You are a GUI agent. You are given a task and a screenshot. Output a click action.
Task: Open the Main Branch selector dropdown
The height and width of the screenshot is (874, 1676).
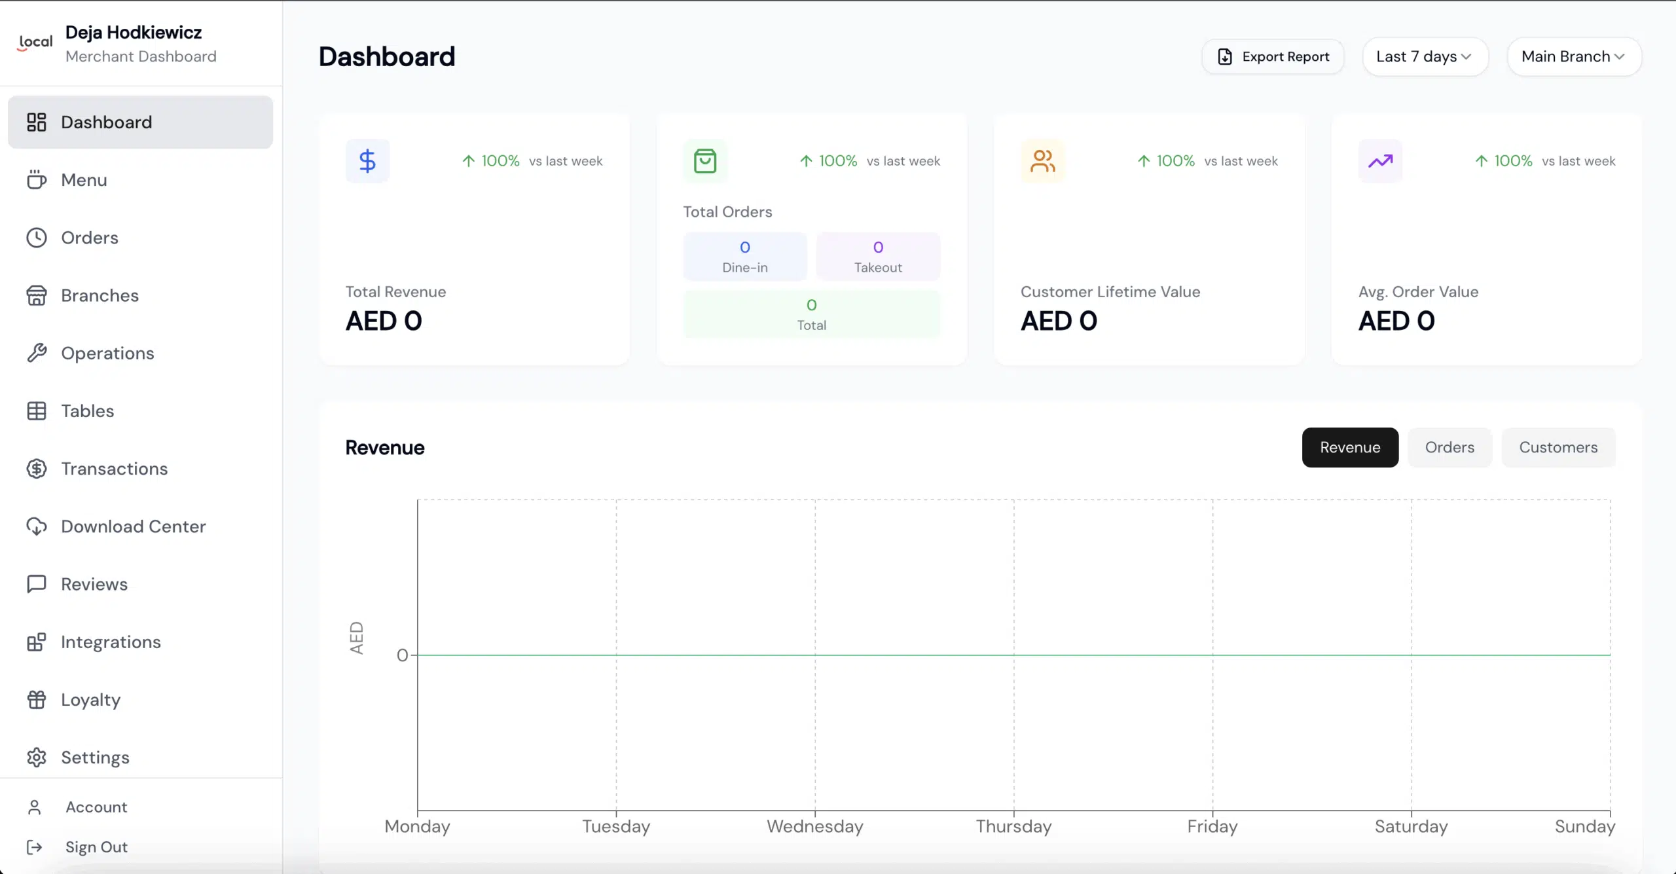point(1573,57)
